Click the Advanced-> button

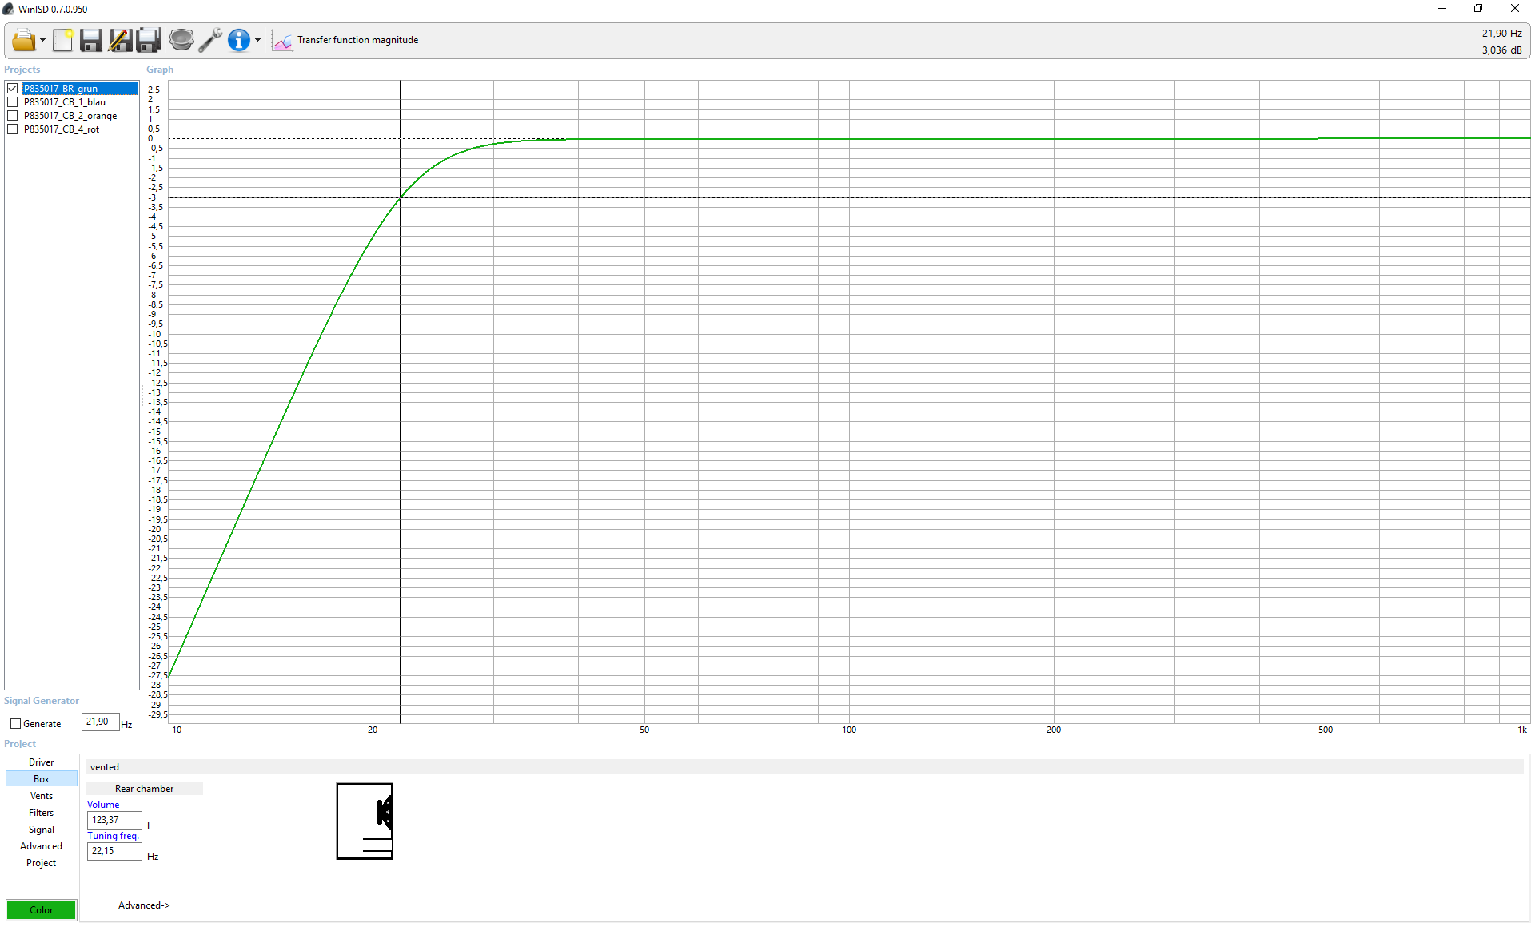(144, 905)
